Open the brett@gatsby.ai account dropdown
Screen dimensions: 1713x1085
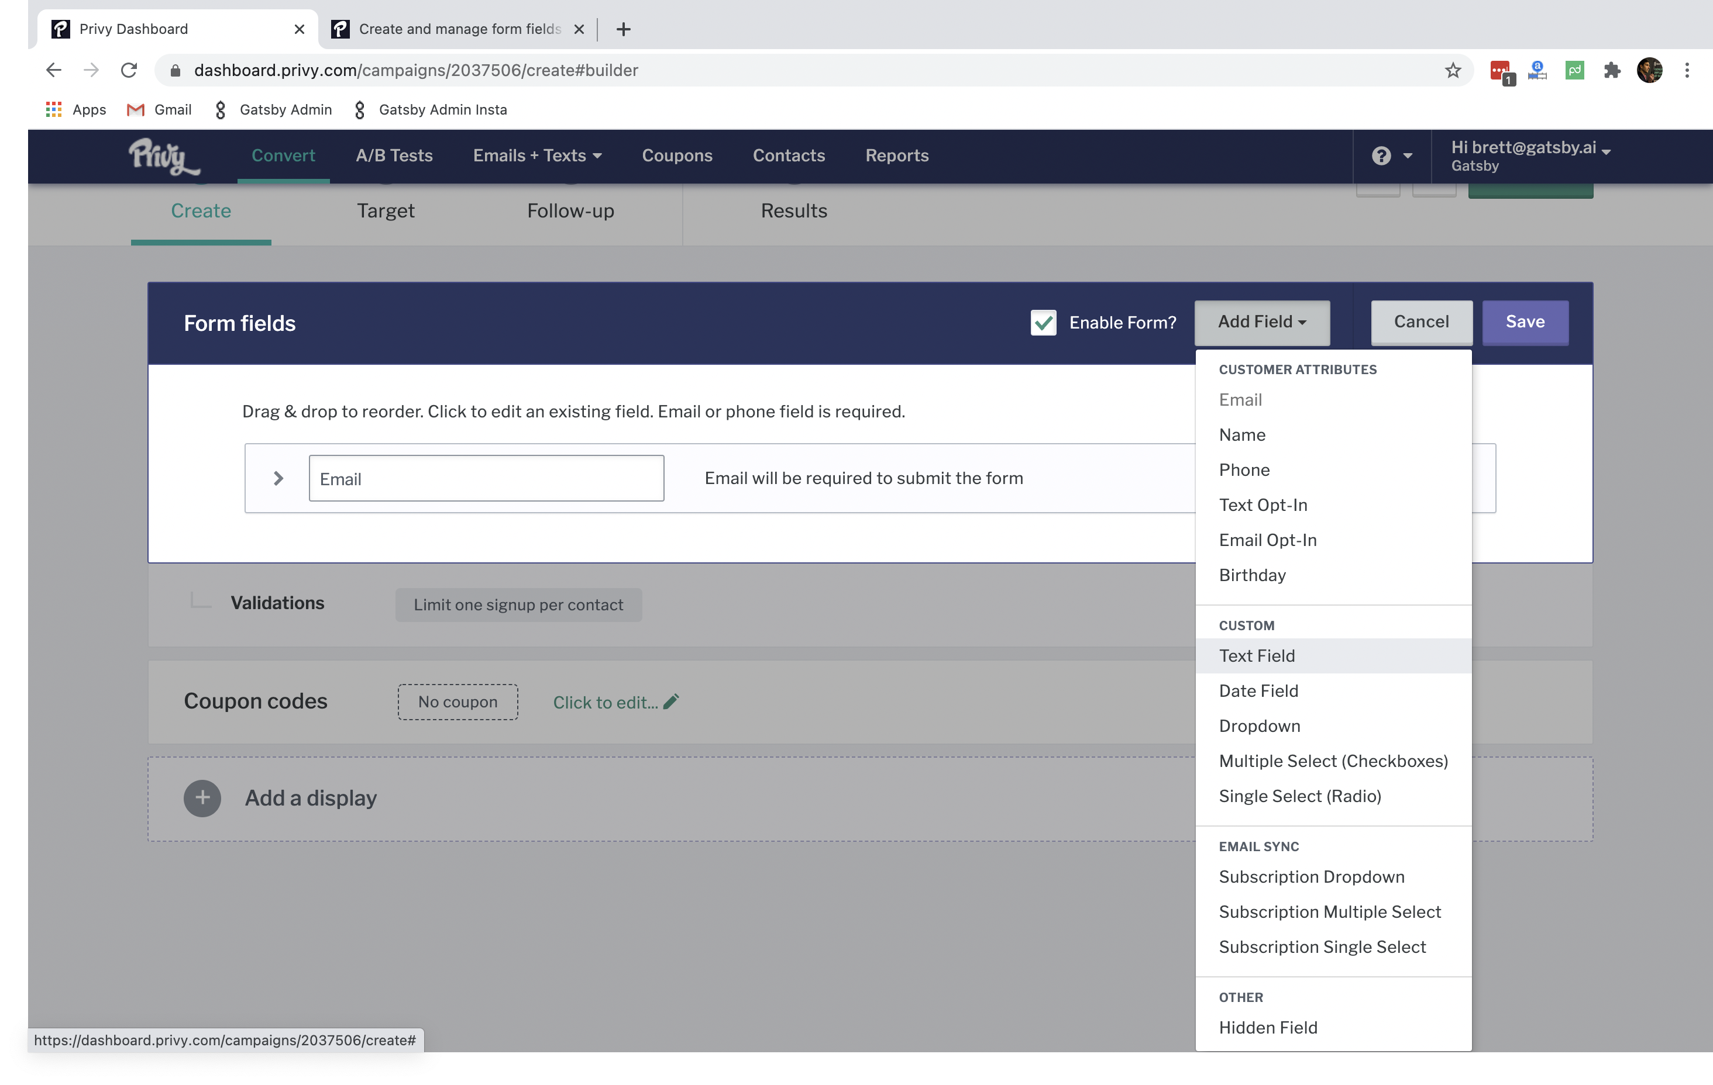(1530, 156)
